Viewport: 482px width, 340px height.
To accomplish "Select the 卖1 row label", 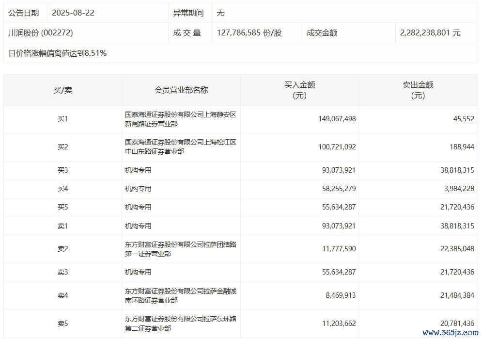I will tap(62, 226).
